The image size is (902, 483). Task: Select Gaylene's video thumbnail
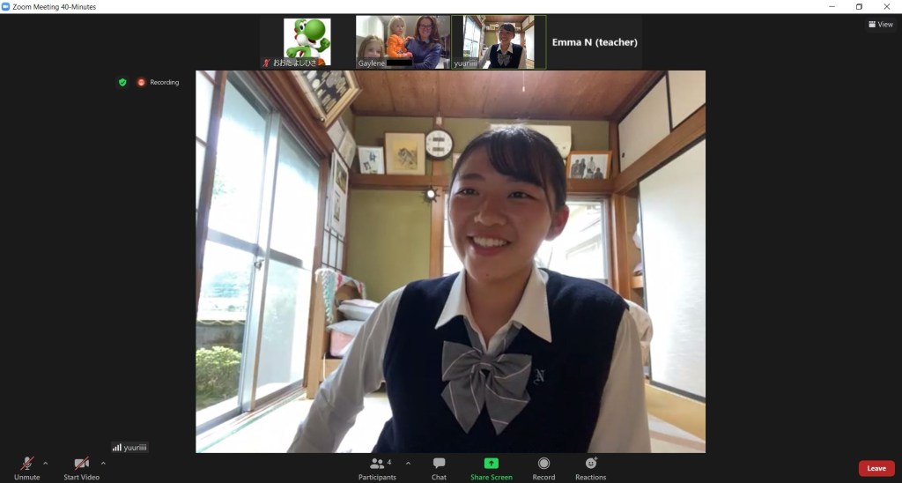pos(403,41)
